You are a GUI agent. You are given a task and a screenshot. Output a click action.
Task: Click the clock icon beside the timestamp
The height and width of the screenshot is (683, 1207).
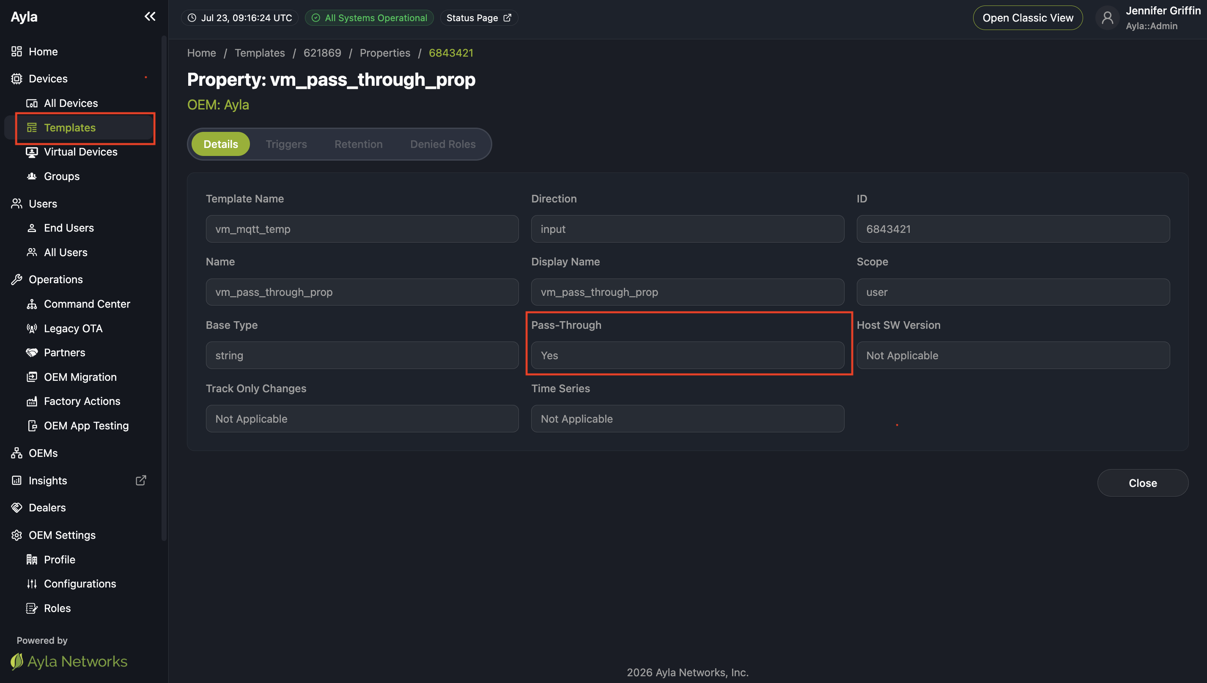192,18
